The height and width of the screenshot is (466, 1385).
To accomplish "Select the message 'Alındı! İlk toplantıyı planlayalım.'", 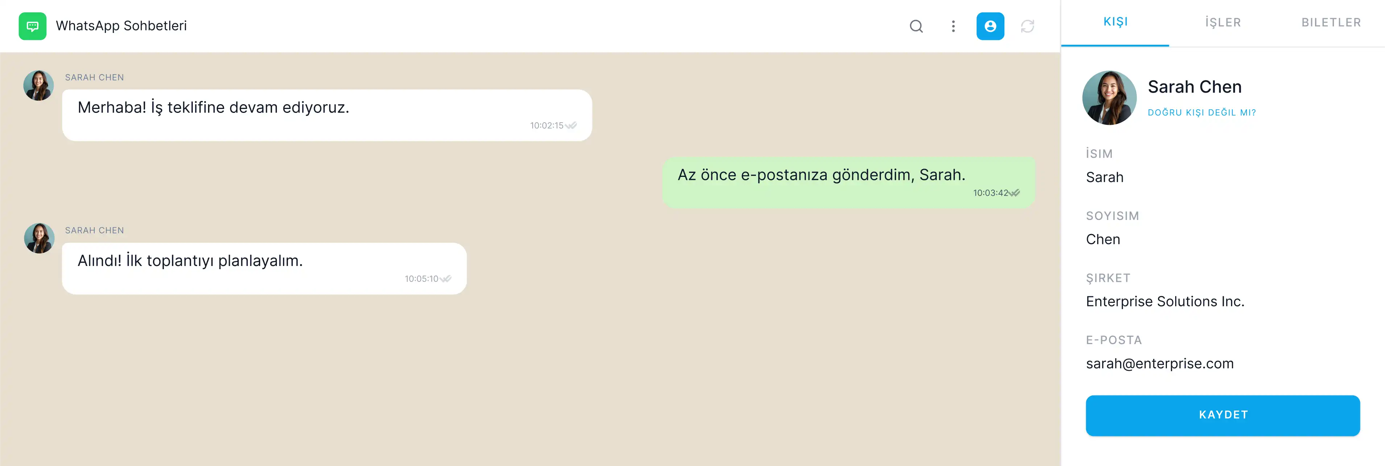I will point(264,268).
